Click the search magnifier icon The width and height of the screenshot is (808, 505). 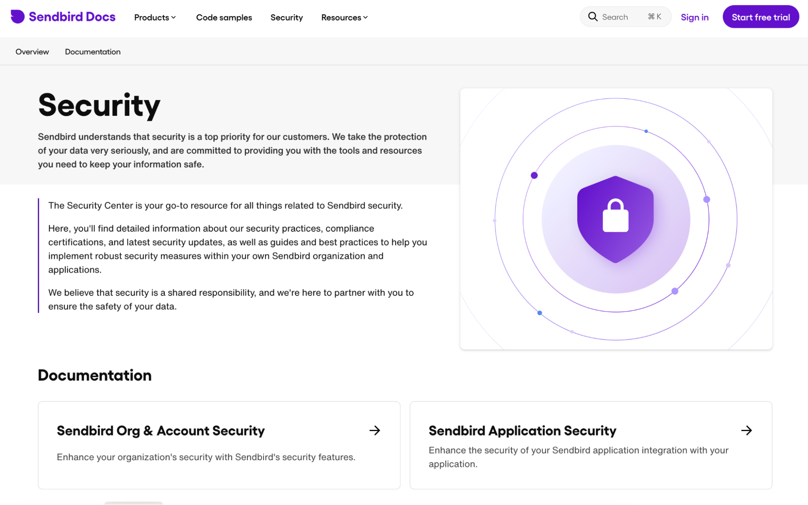pyautogui.click(x=593, y=17)
